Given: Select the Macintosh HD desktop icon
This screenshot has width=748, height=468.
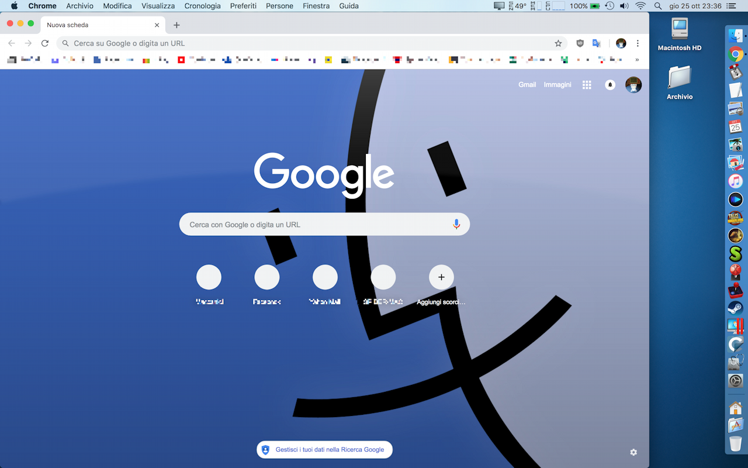Looking at the screenshot, I should [680, 35].
